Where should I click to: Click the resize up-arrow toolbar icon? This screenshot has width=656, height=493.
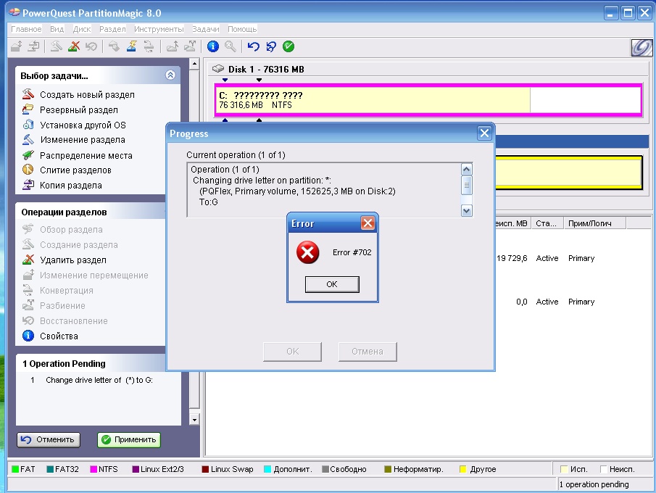point(173,46)
